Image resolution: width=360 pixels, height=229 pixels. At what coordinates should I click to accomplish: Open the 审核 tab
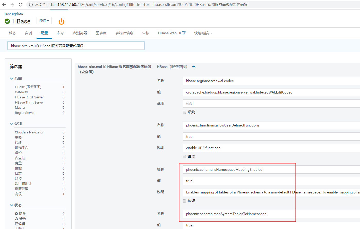coord(146,33)
